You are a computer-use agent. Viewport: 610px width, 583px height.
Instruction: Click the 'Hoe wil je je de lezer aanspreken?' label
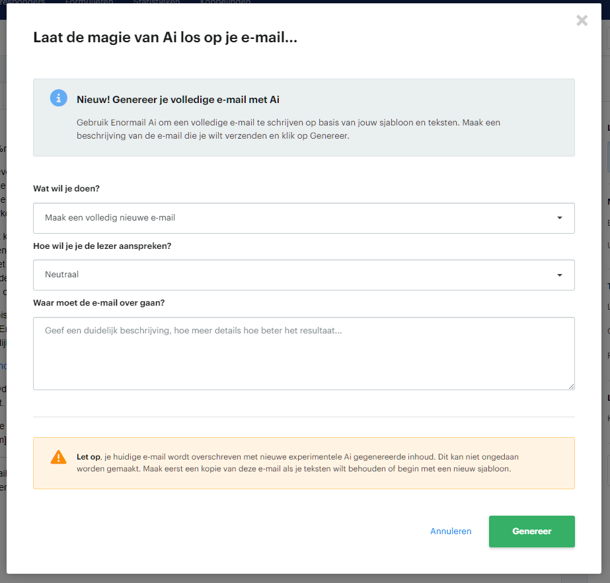point(102,246)
